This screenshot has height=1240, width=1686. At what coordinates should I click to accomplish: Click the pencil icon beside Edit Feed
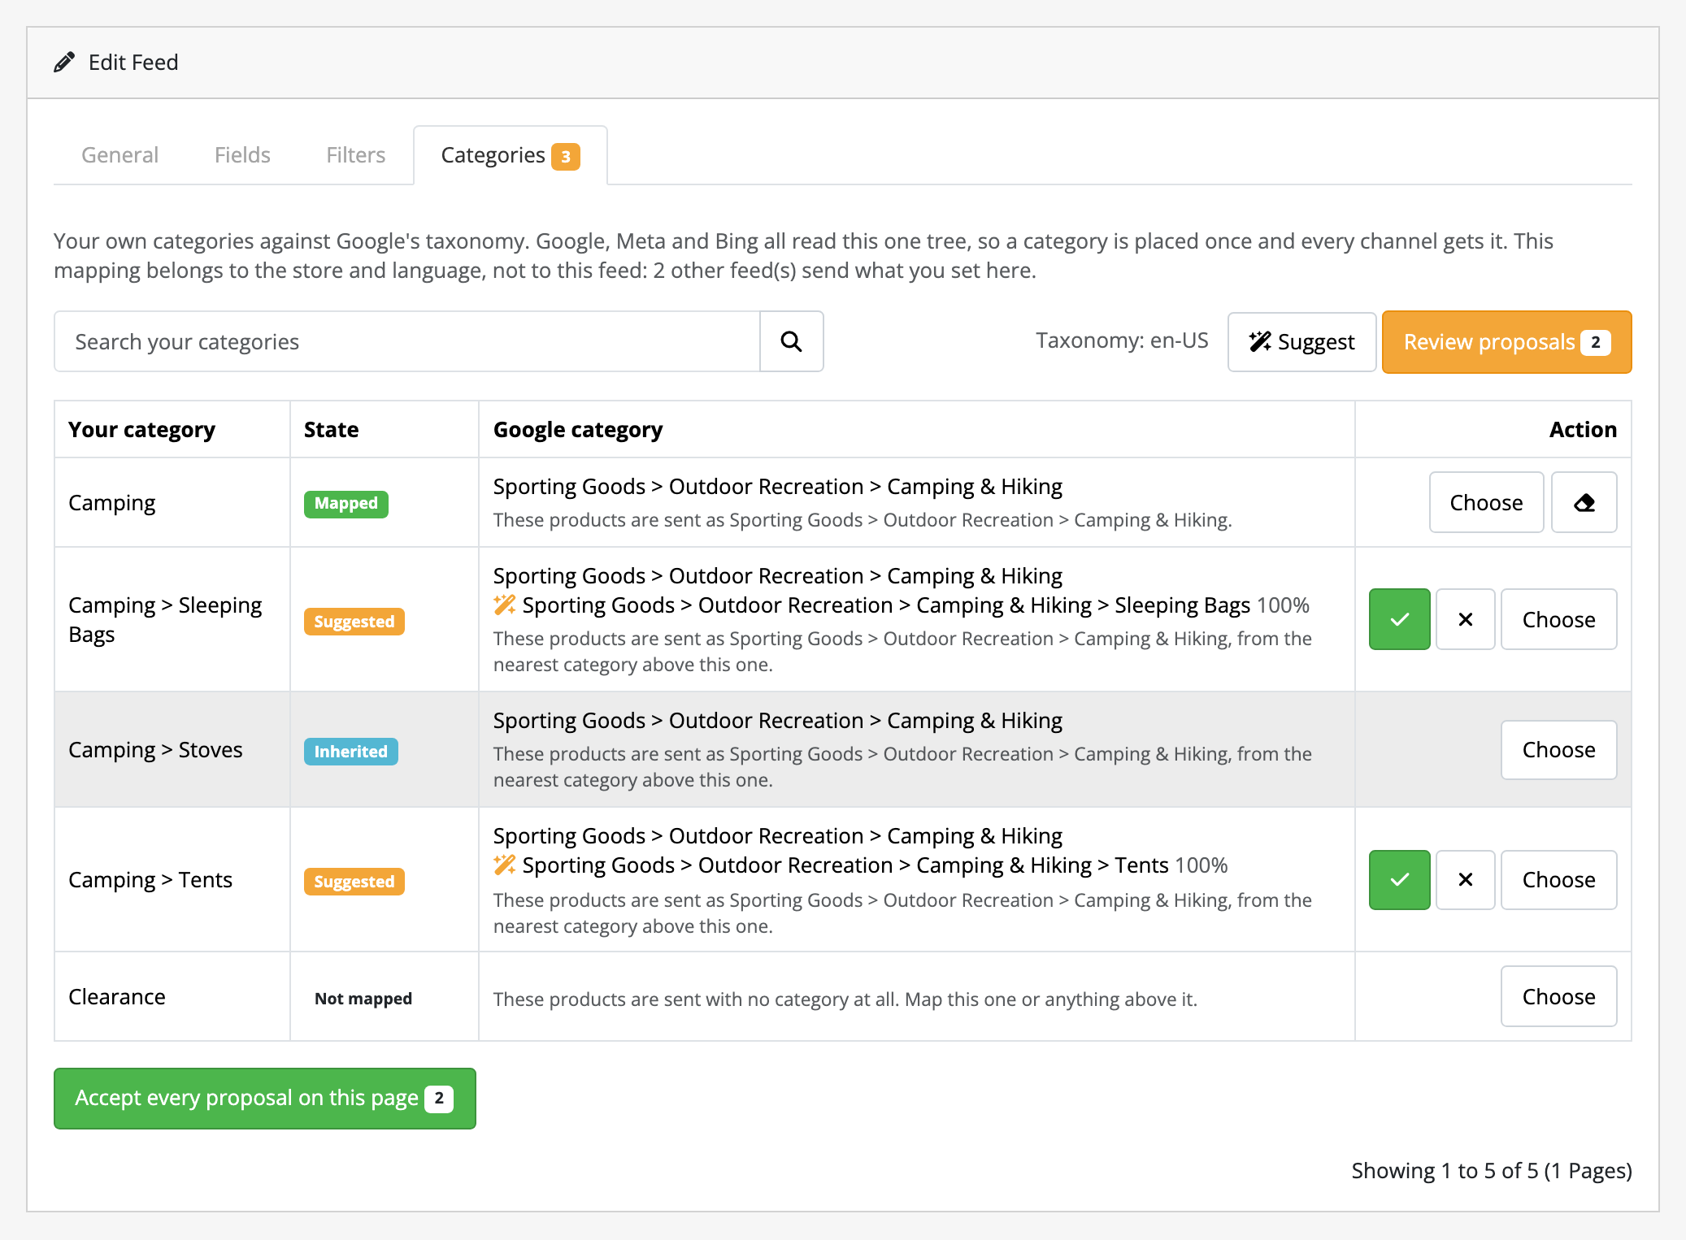(64, 63)
